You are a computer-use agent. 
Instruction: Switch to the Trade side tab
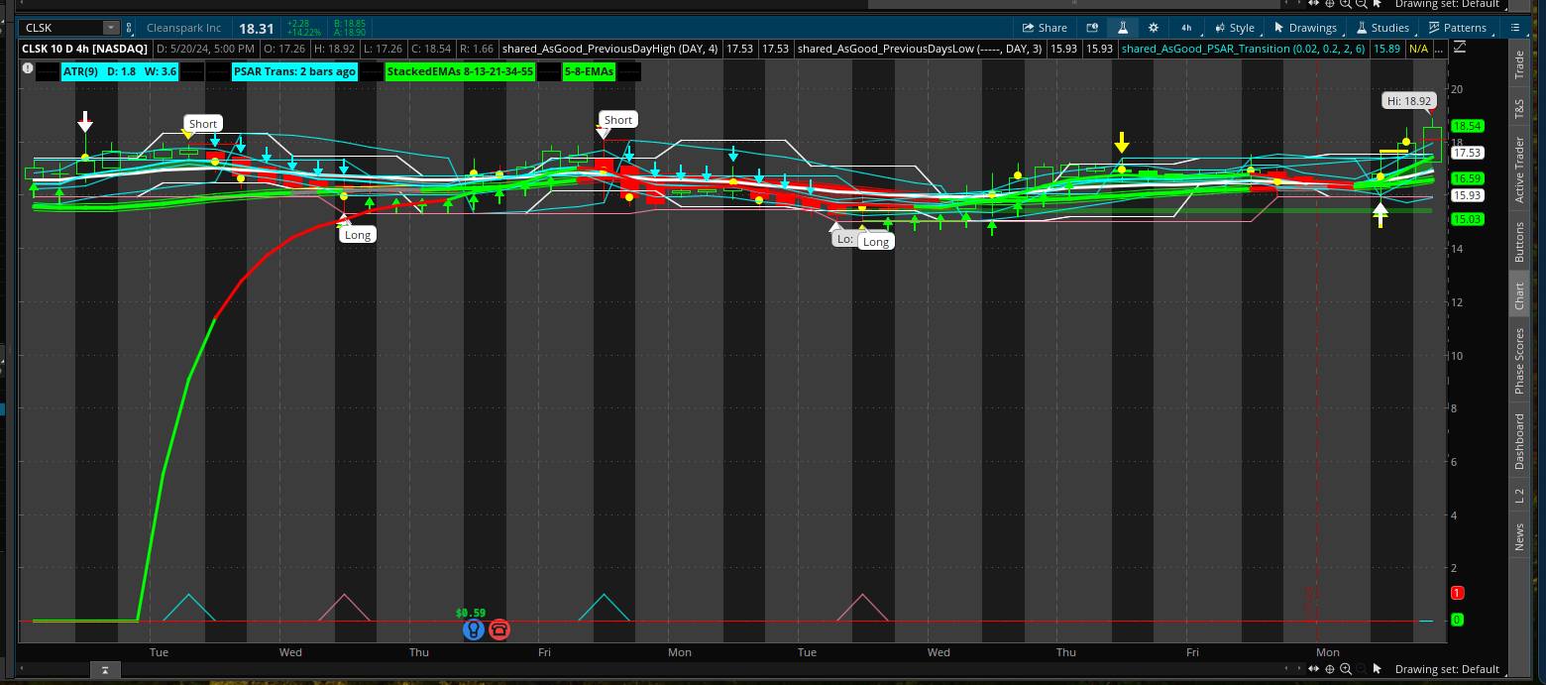(x=1518, y=64)
